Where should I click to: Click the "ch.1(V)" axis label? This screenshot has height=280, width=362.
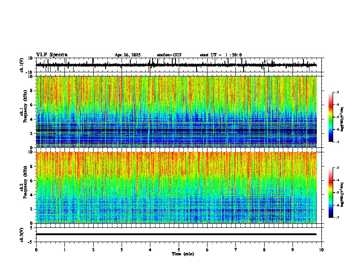coord(22,65)
